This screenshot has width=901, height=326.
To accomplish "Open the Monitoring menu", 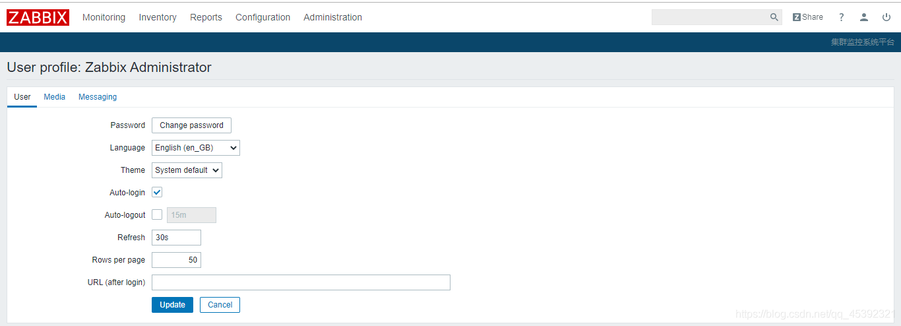I will coord(104,17).
